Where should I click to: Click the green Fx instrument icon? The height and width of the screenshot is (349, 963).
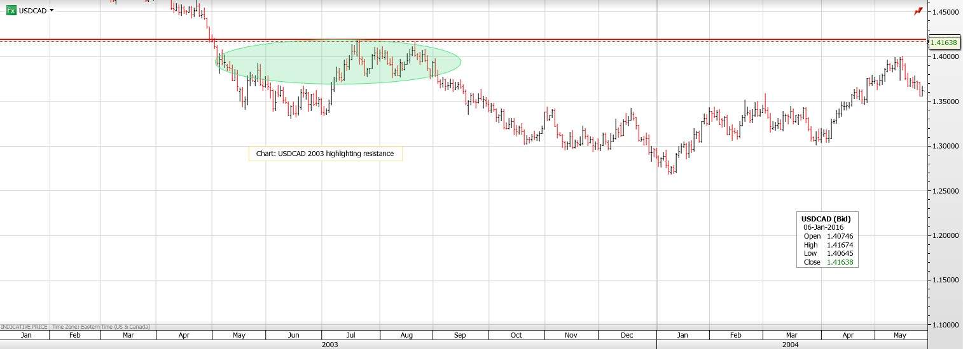click(11, 11)
